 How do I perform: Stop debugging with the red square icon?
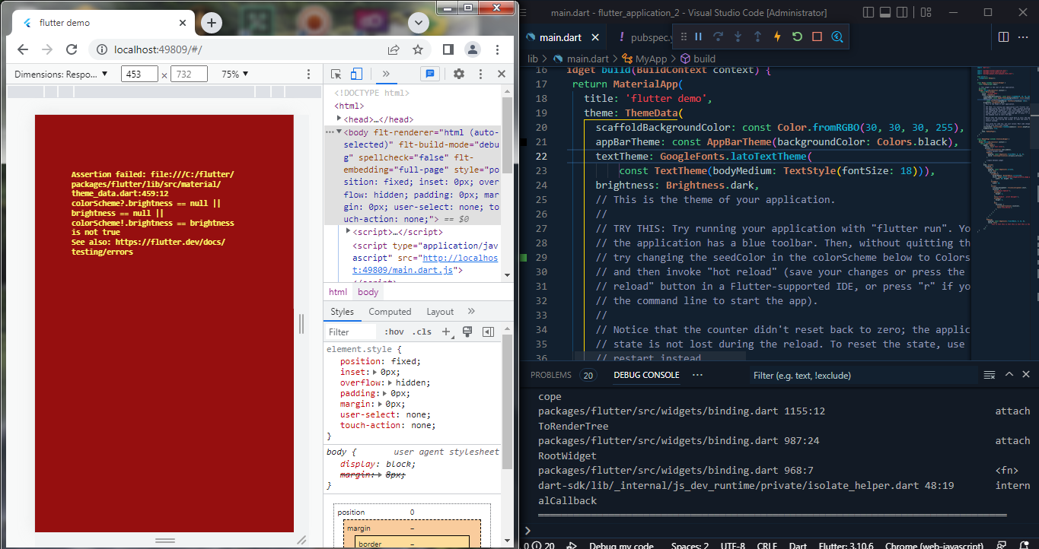(x=817, y=36)
